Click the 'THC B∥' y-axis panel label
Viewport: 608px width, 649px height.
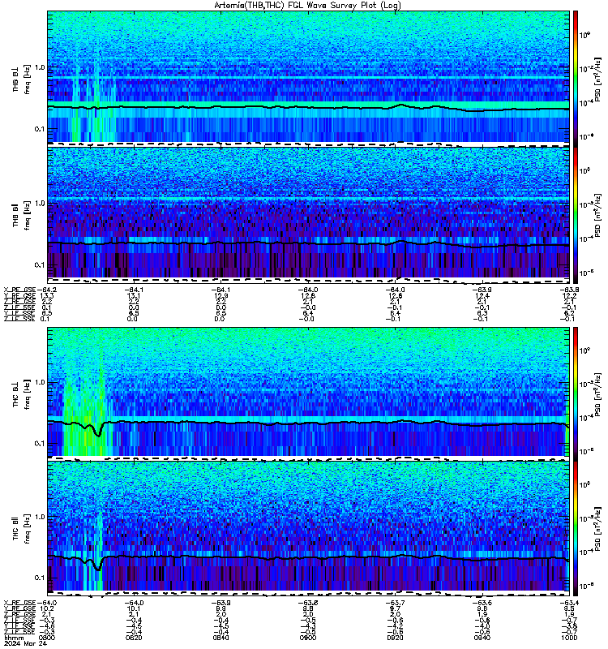(15, 528)
